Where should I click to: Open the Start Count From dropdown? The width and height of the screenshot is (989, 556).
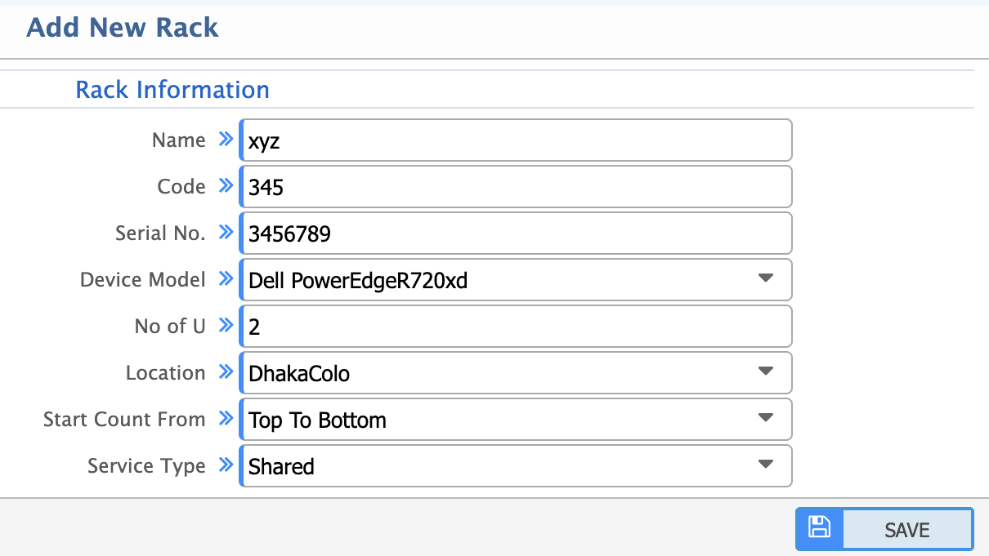pyautogui.click(x=515, y=420)
